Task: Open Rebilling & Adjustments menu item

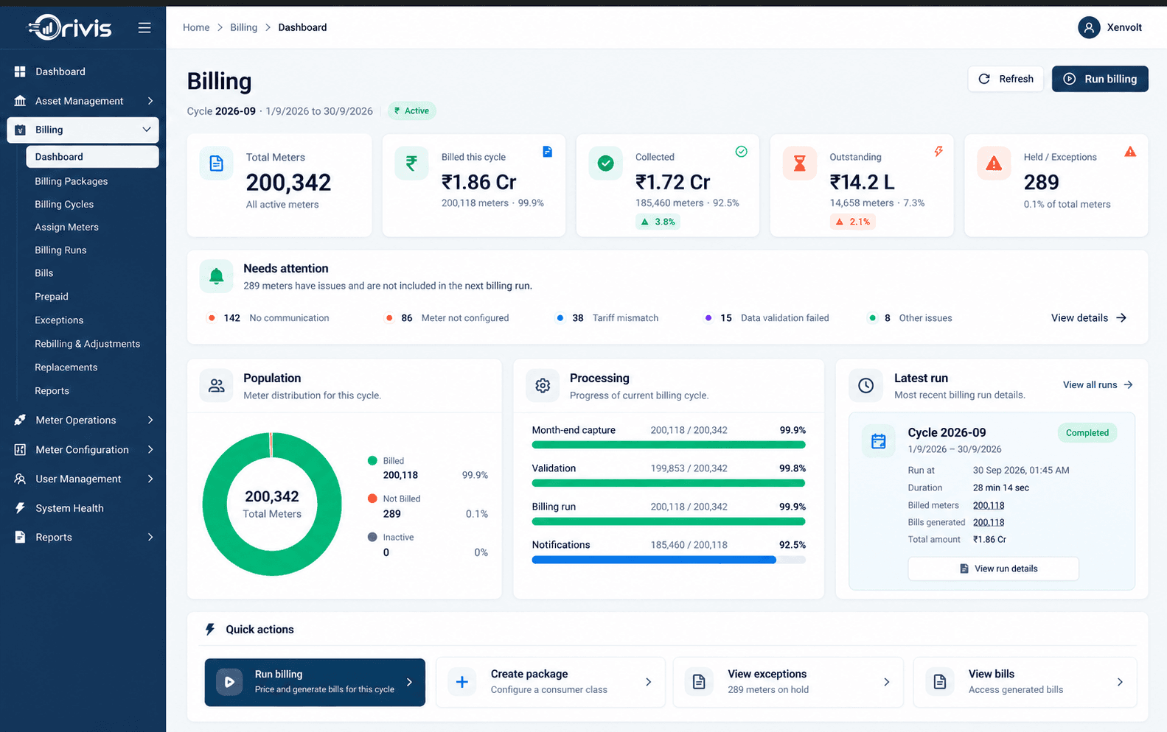Action: 87,343
